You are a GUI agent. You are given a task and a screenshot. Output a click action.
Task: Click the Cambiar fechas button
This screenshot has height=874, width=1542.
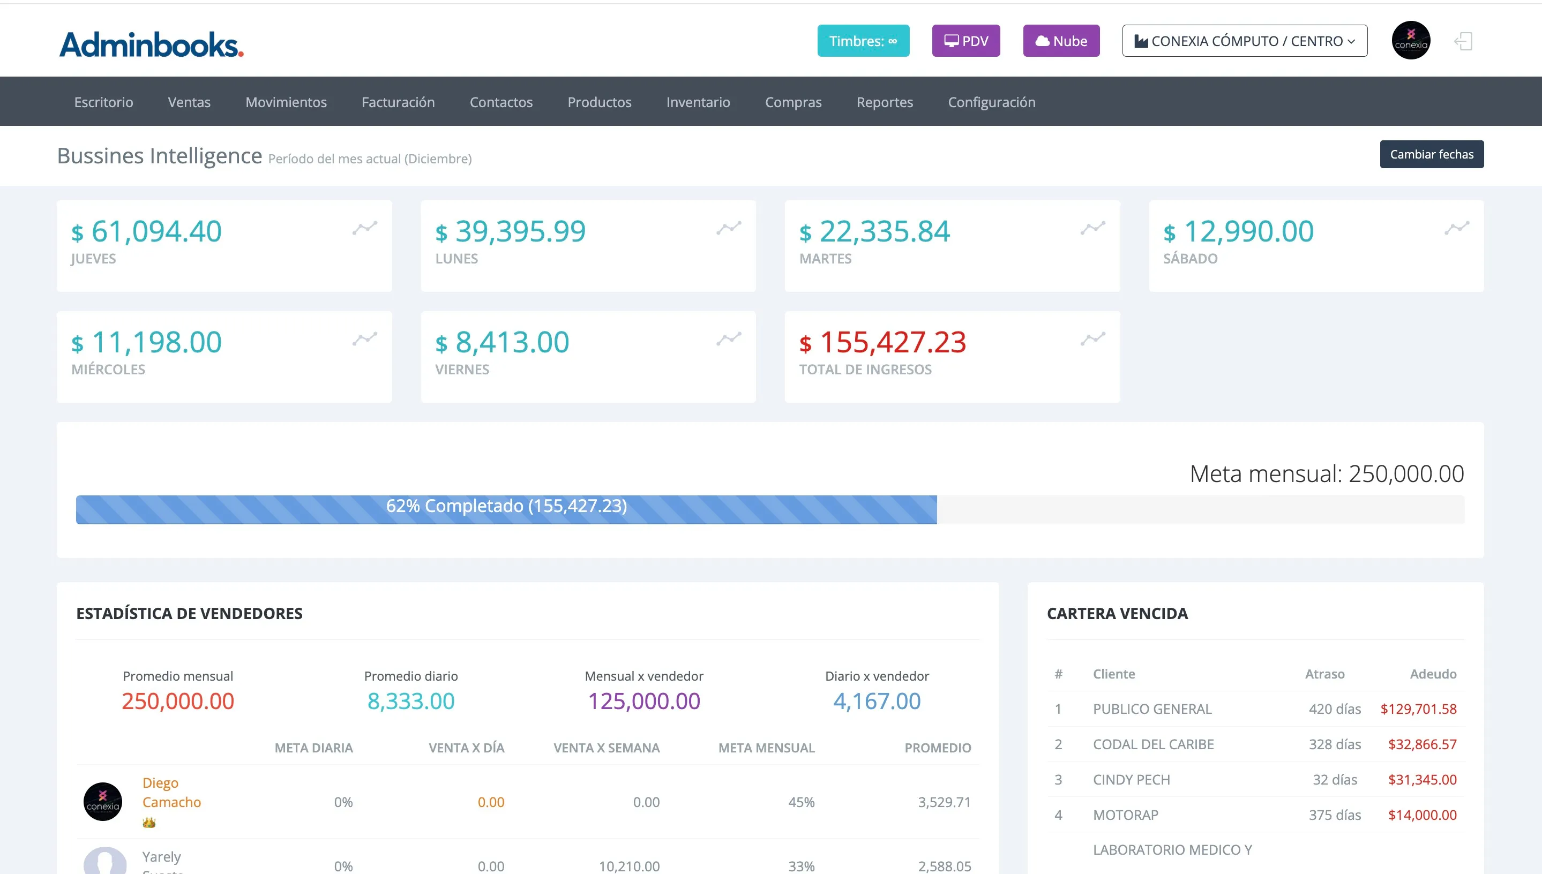pos(1431,154)
